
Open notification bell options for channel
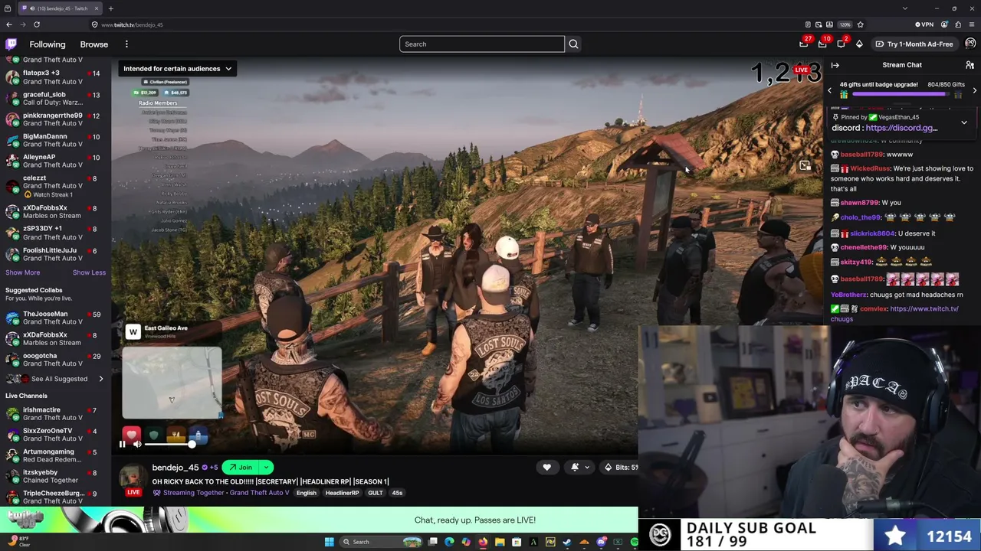coord(579,468)
